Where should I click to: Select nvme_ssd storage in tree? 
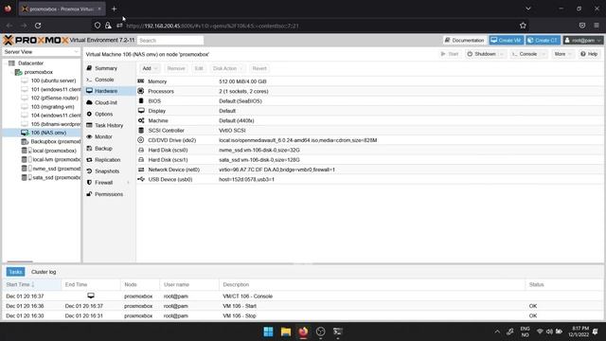57,169
